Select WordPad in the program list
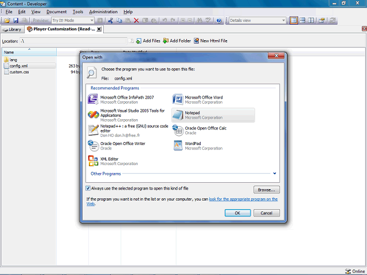Screen dimensions: 367x275 (213, 146)
